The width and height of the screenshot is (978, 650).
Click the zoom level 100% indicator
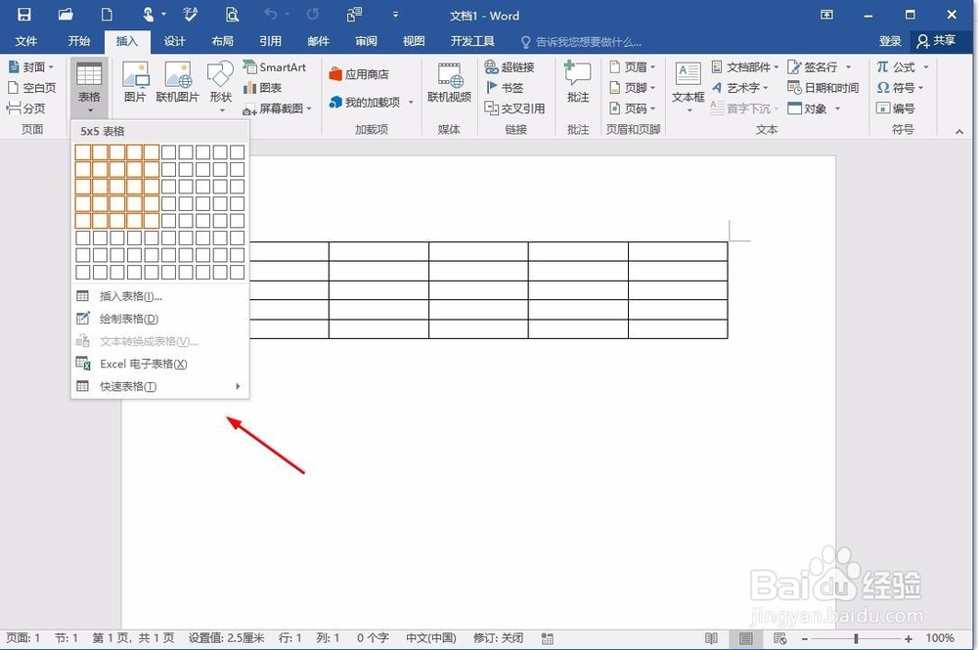940,638
